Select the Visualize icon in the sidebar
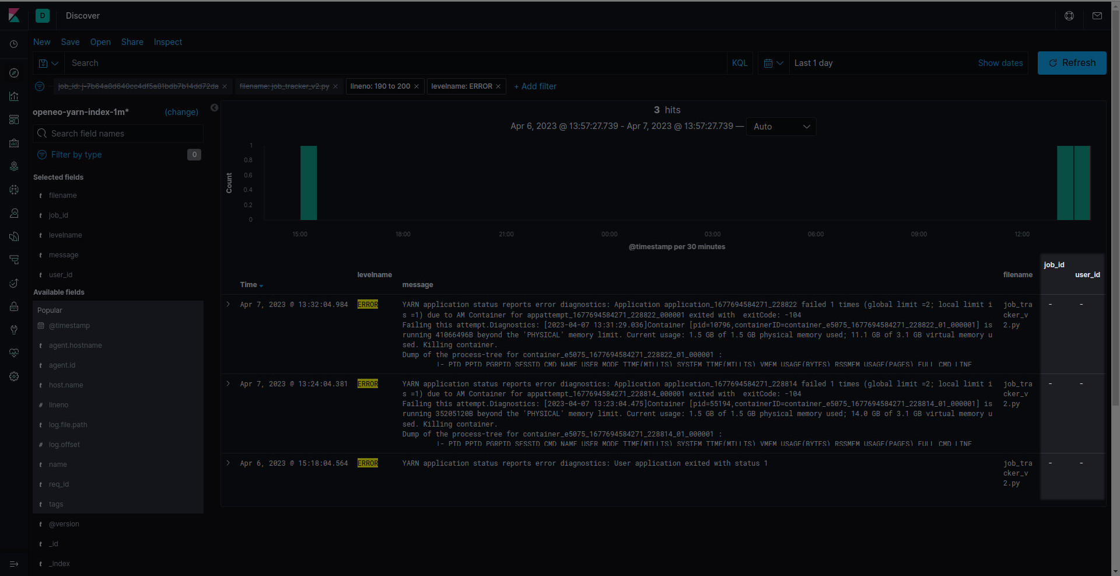1120x576 pixels. coord(14,97)
